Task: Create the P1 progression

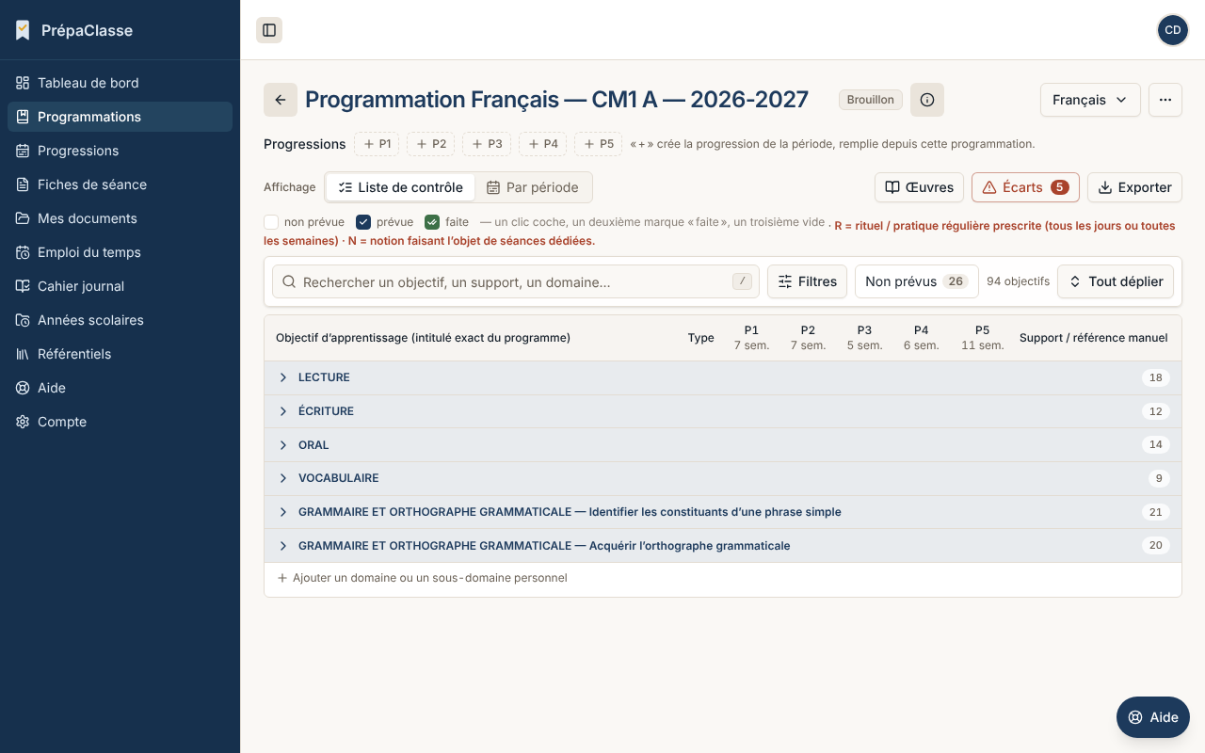Action: [377, 144]
